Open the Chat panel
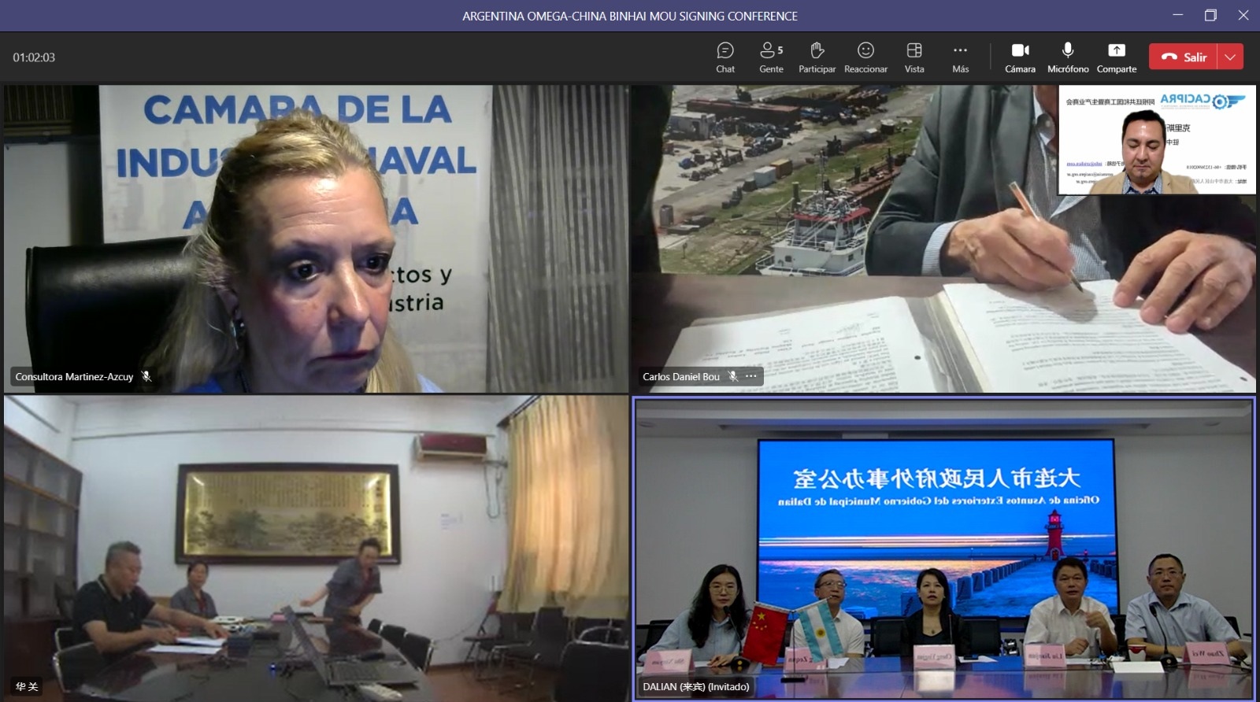 coord(725,57)
